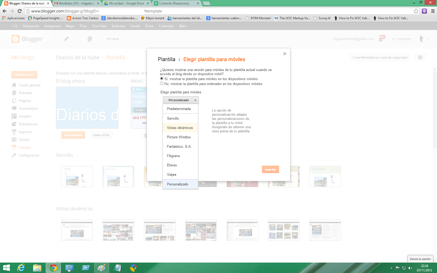Screen dimensions: 437x273
Task: Click the browser back arrow
Action: pos(4,11)
